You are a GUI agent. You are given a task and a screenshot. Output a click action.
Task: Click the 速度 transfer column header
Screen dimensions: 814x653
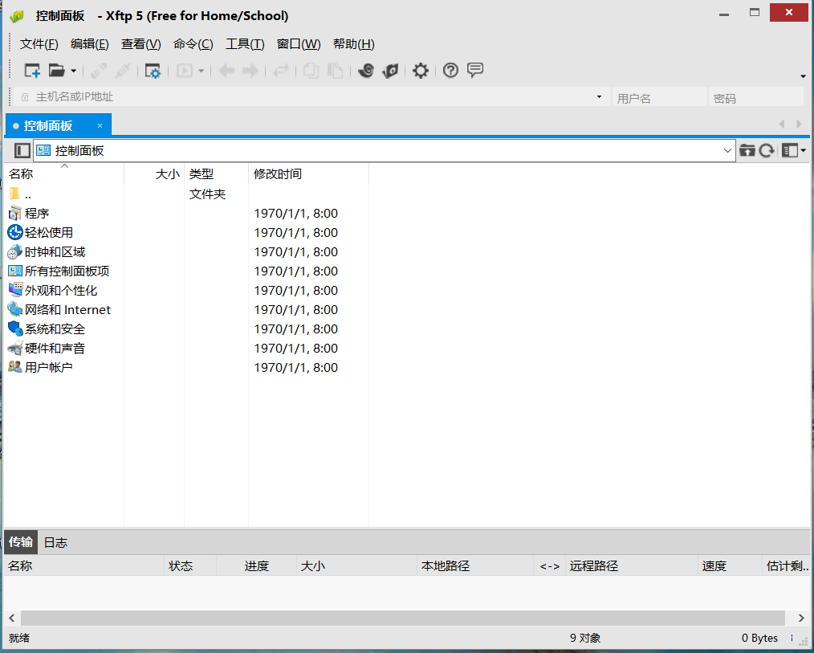point(730,565)
